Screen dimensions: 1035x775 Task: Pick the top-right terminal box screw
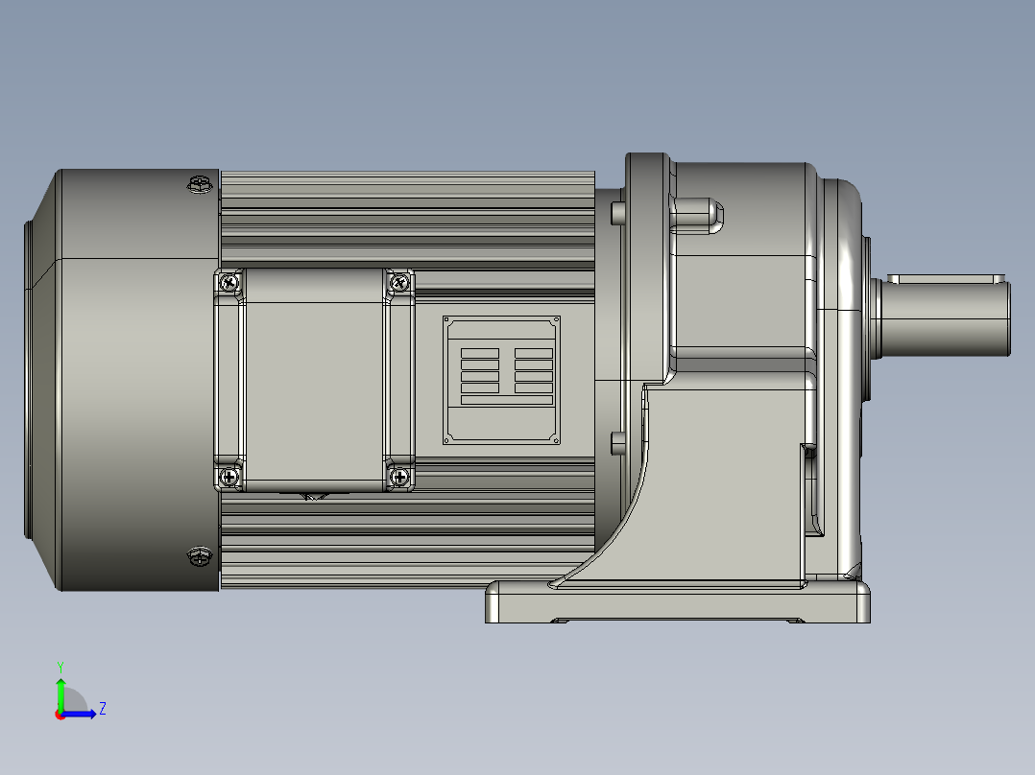coord(399,283)
